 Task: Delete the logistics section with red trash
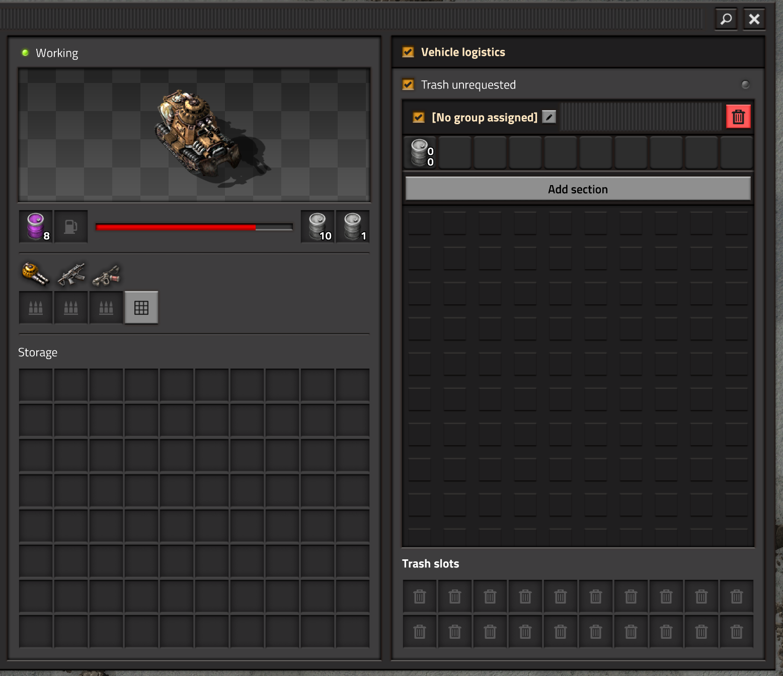click(x=738, y=117)
